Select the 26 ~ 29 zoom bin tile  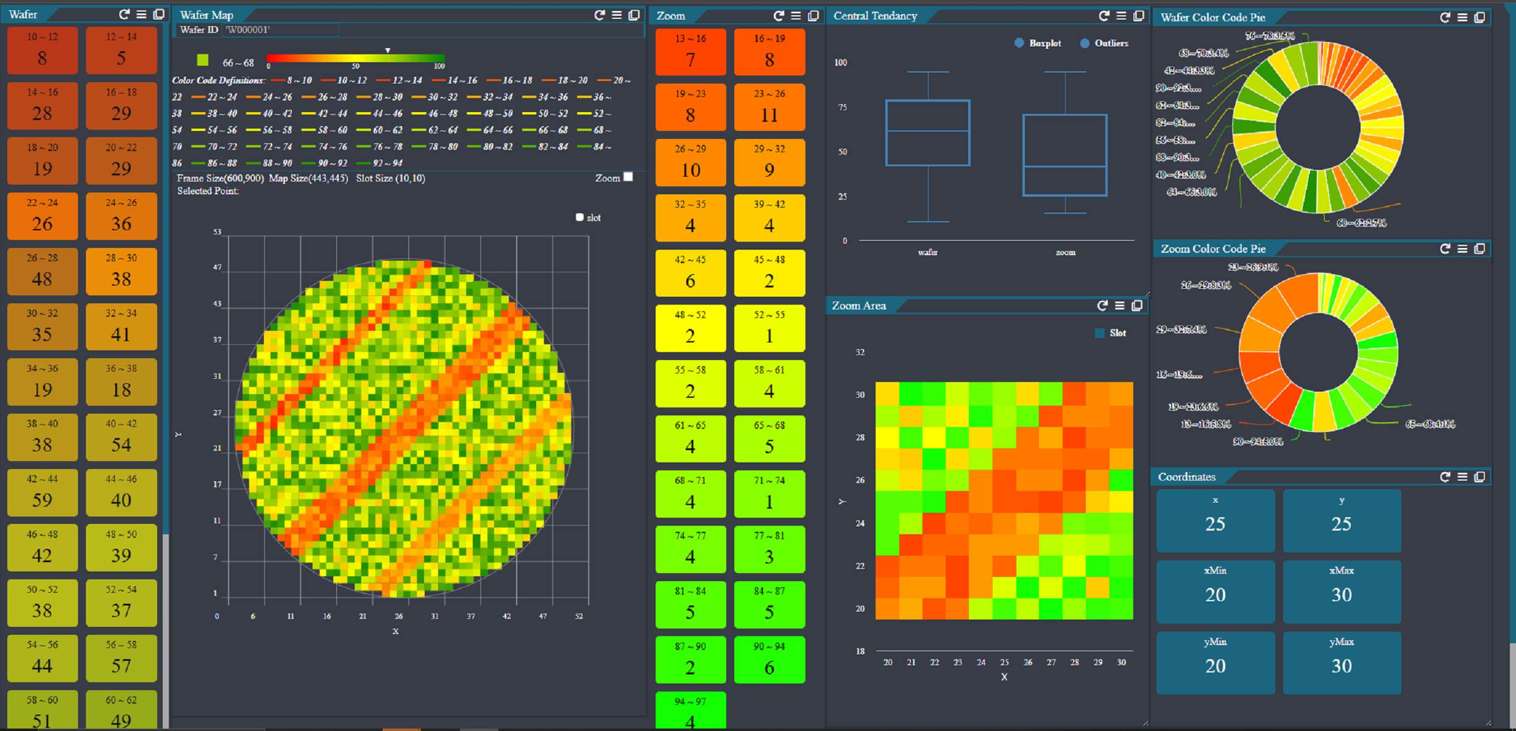tap(690, 162)
